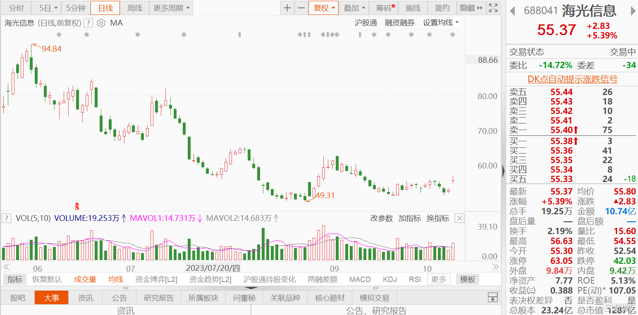Click the red S marker on chart
Screen dimensions: 638x315
click(76, 206)
